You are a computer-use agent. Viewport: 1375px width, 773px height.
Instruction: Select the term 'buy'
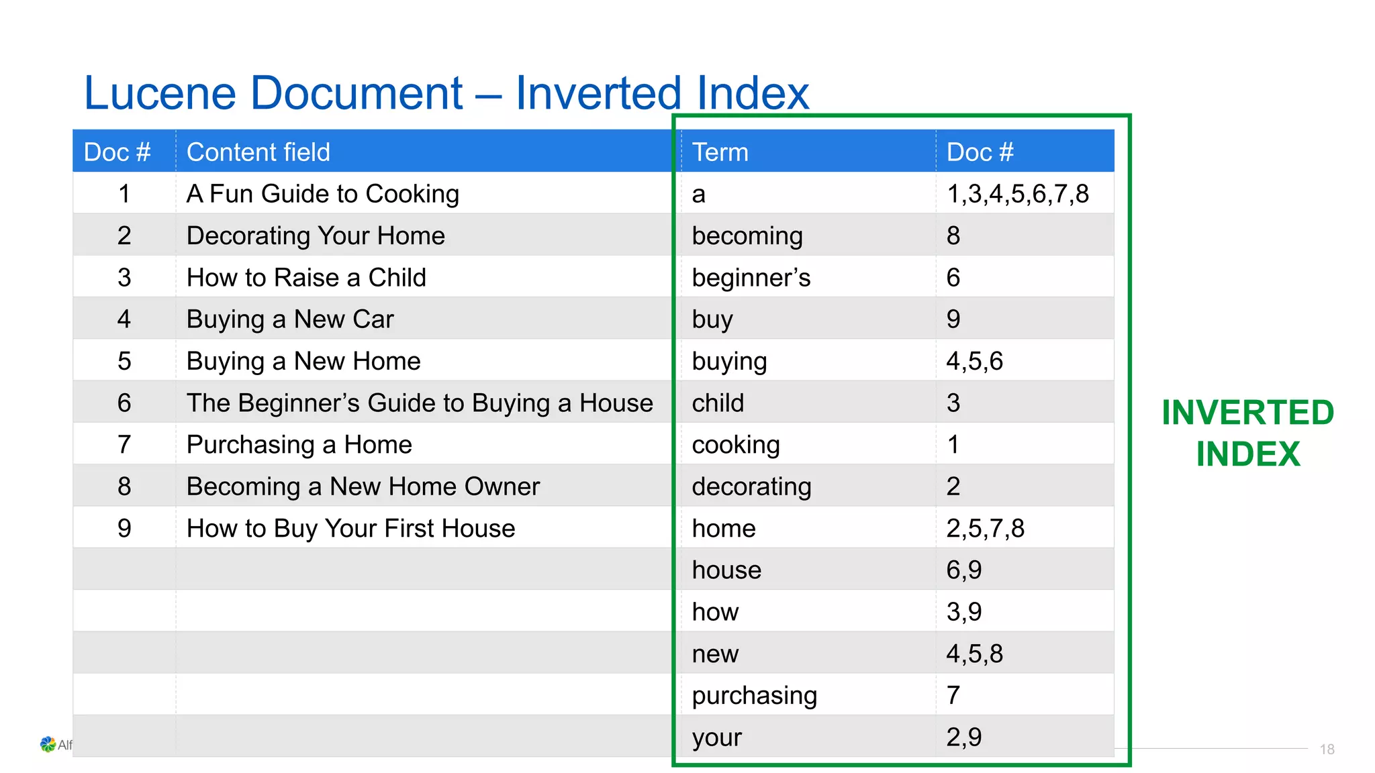[712, 319]
